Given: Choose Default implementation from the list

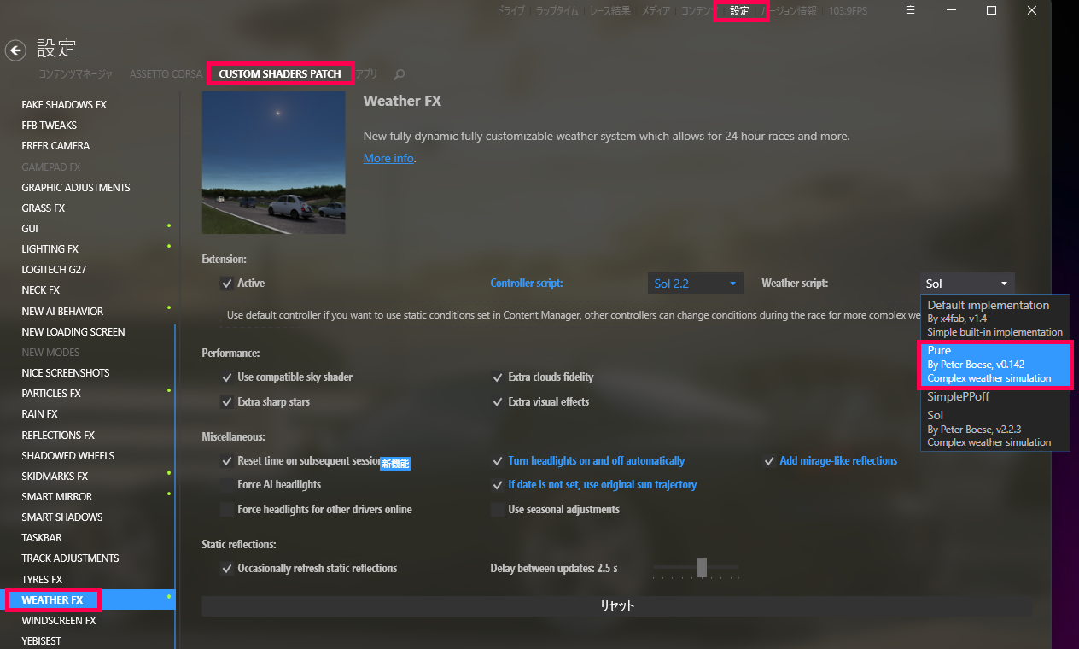Looking at the screenshot, I should click(994, 318).
